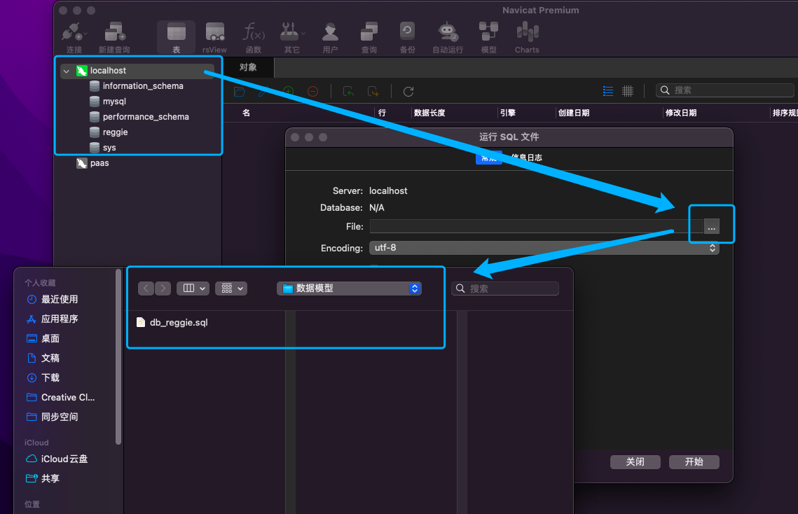The width and height of the screenshot is (798, 514).
Task: Click the file dialog sidebar scrollbar
Action: pyautogui.click(x=118, y=356)
